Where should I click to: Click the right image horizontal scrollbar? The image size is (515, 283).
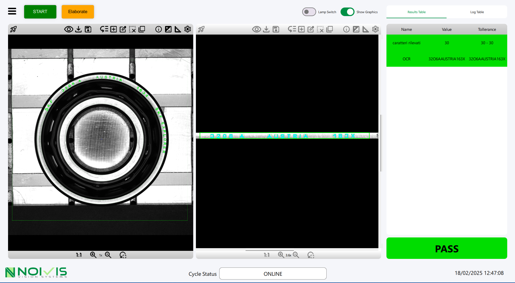click(269, 250)
